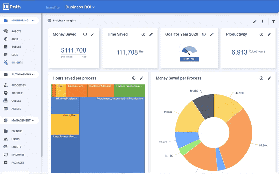The image size is (279, 174).
Task: Edit the Time Saved card
Action: tap(151, 34)
